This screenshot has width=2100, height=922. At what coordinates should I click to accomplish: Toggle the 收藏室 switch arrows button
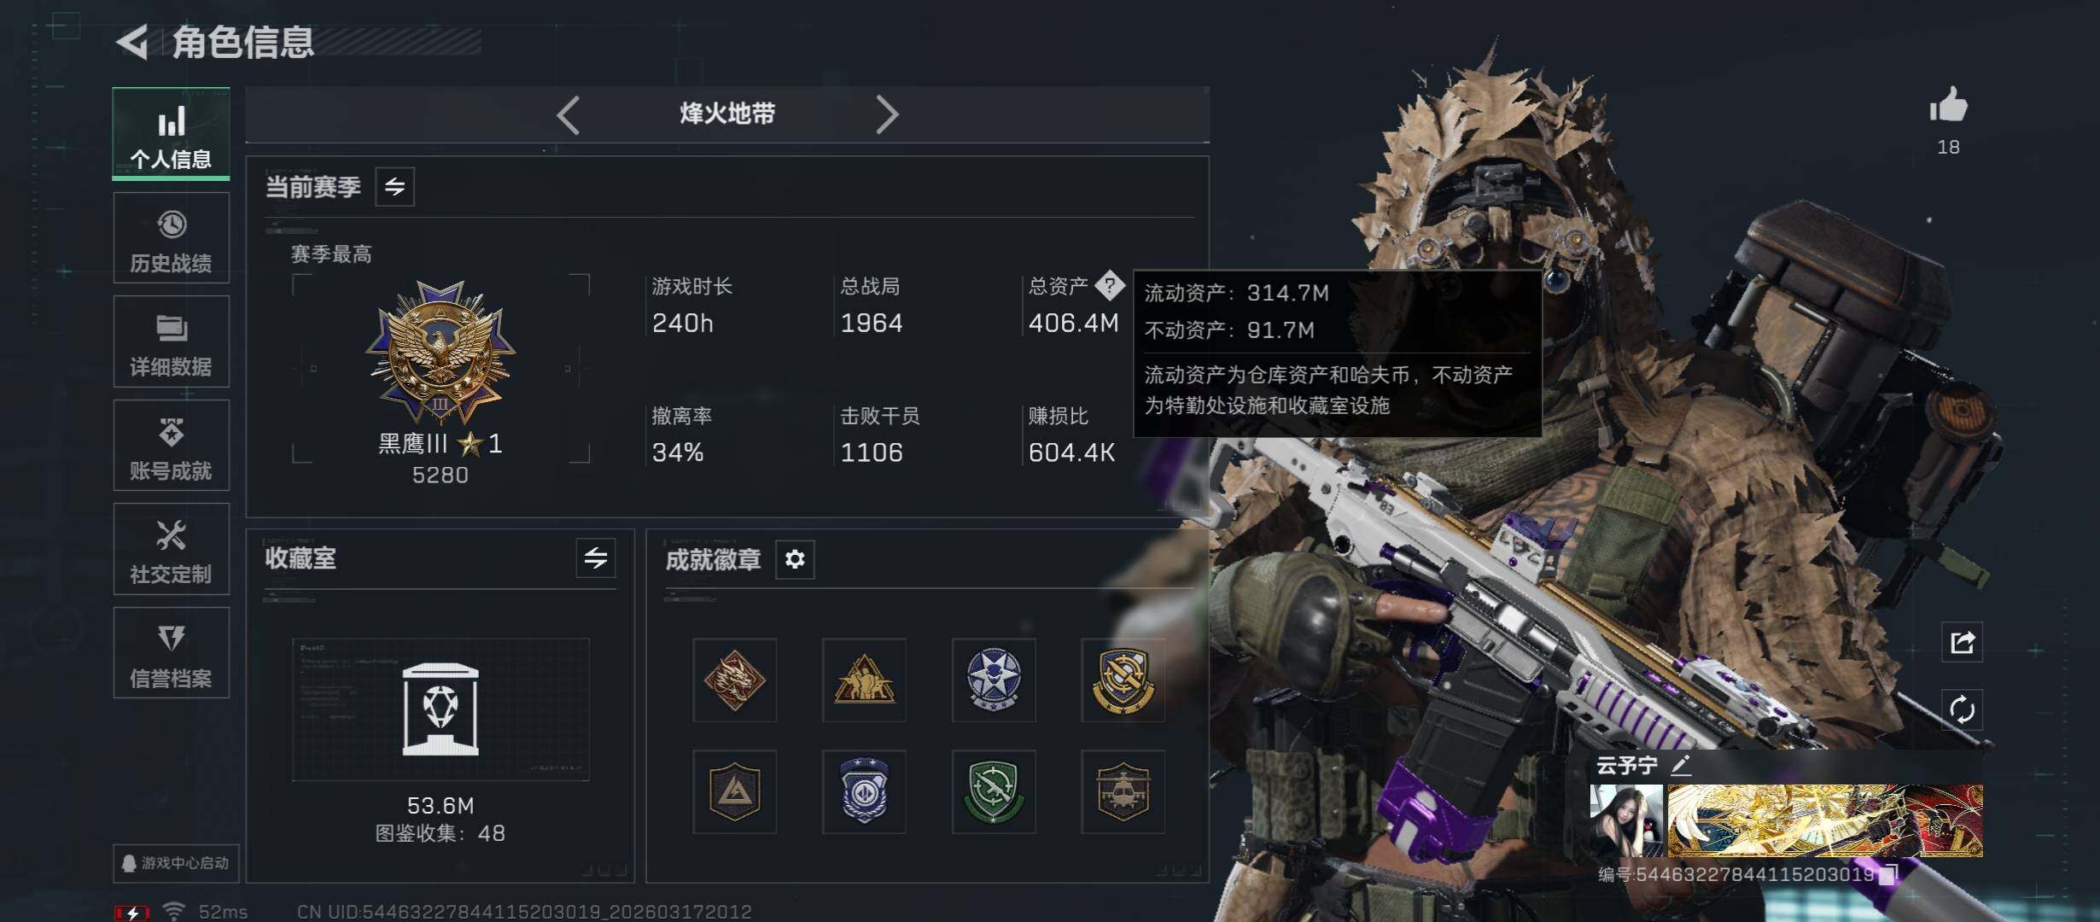(596, 558)
